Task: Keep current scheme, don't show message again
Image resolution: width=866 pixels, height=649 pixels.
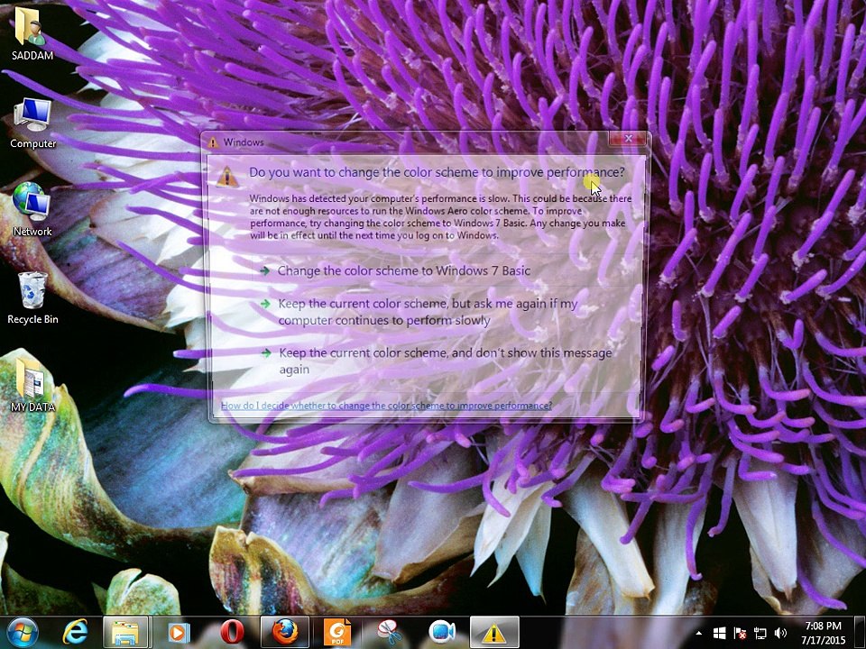Action: point(437,361)
